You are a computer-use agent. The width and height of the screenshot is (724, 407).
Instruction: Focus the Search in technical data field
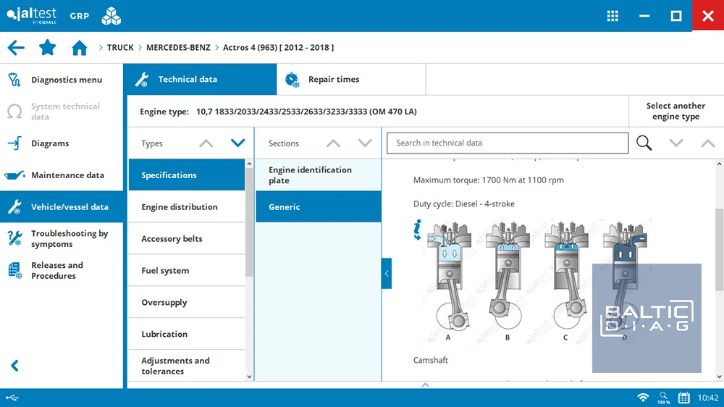(507, 143)
